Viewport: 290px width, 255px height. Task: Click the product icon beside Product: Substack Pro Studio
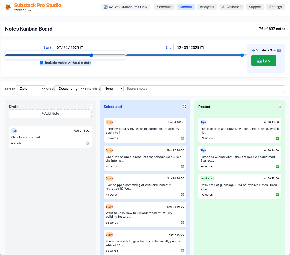(x=105, y=7)
